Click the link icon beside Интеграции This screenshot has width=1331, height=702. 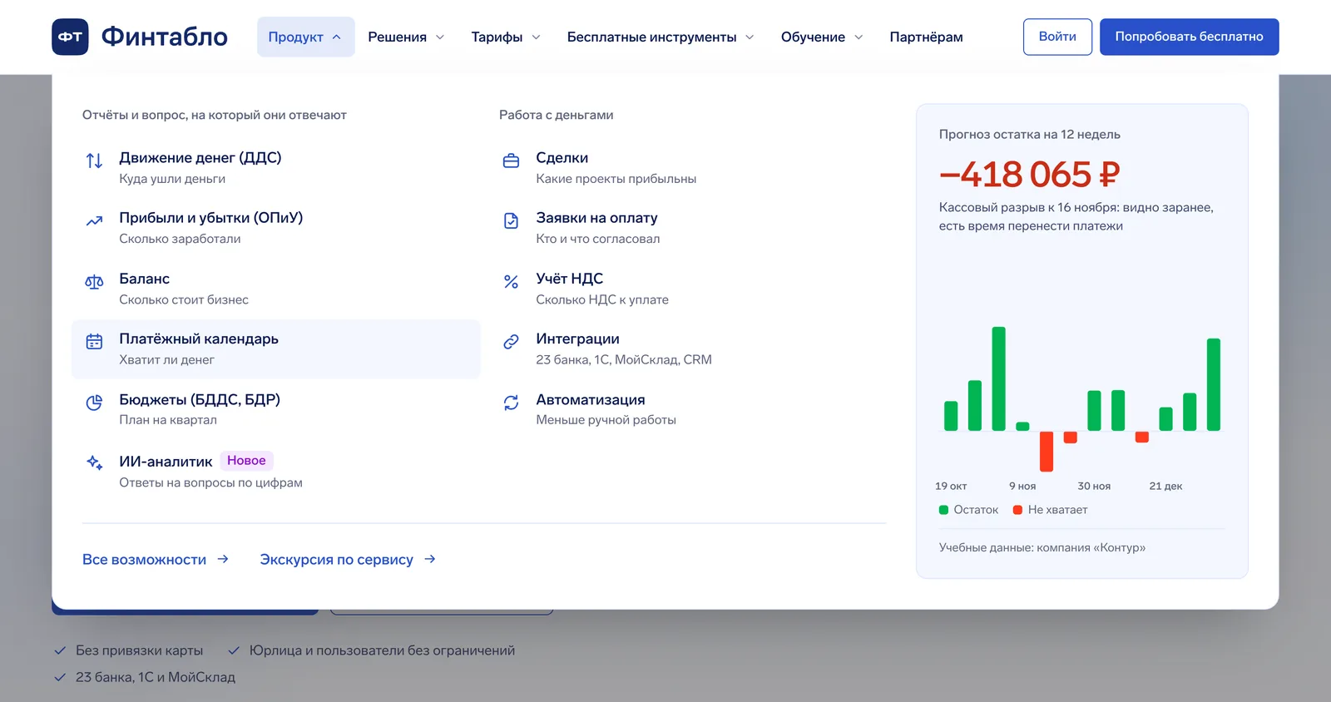[x=511, y=342]
